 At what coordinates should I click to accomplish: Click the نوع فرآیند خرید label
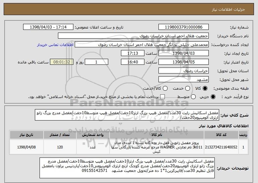(235, 97)
